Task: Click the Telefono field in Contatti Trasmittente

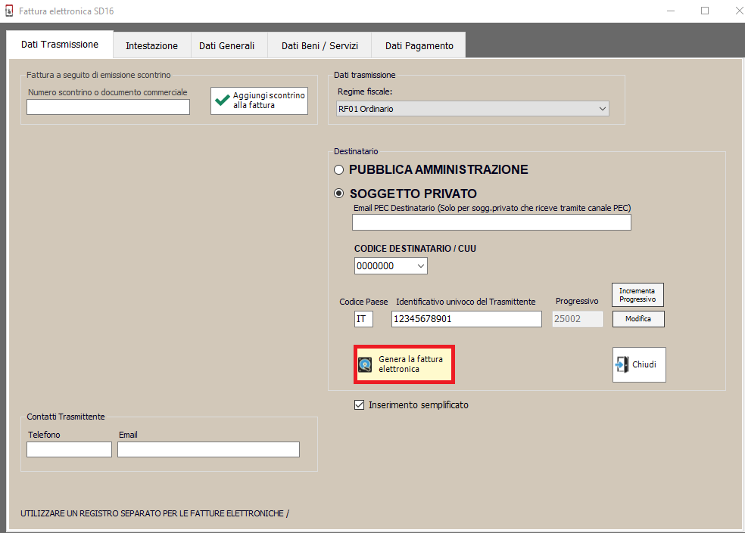Action: pos(69,450)
